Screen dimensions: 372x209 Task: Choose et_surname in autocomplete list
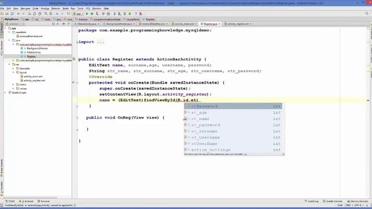click(233, 131)
